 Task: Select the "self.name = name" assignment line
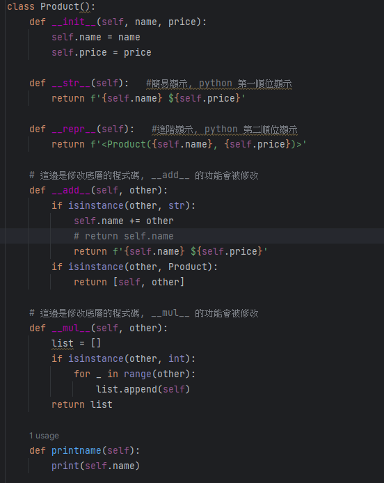point(96,38)
